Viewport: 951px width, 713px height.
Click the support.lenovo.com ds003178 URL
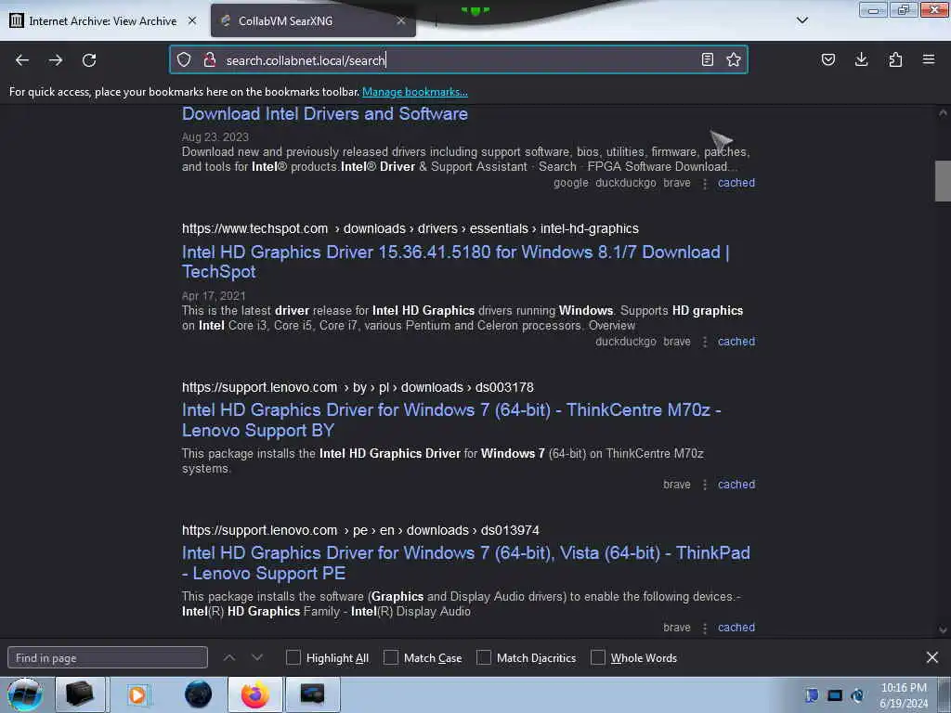click(x=358, y=387)
